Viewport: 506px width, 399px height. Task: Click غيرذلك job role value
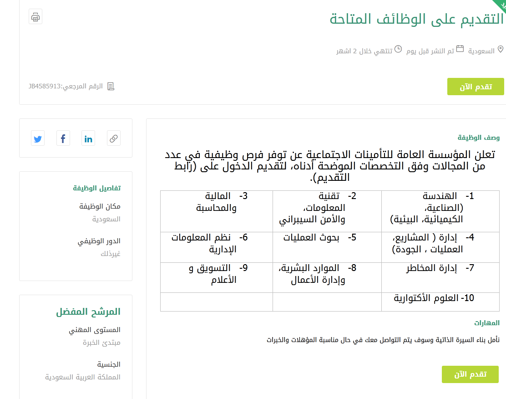(111, 254)
